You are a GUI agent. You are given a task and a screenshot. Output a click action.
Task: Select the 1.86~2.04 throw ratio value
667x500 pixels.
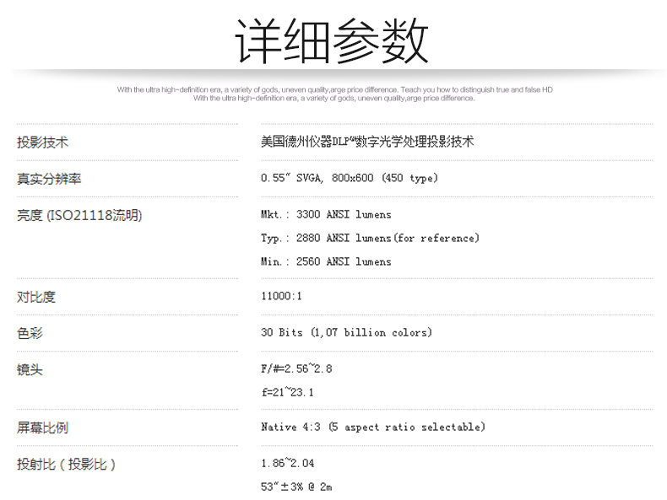(287, 464)
